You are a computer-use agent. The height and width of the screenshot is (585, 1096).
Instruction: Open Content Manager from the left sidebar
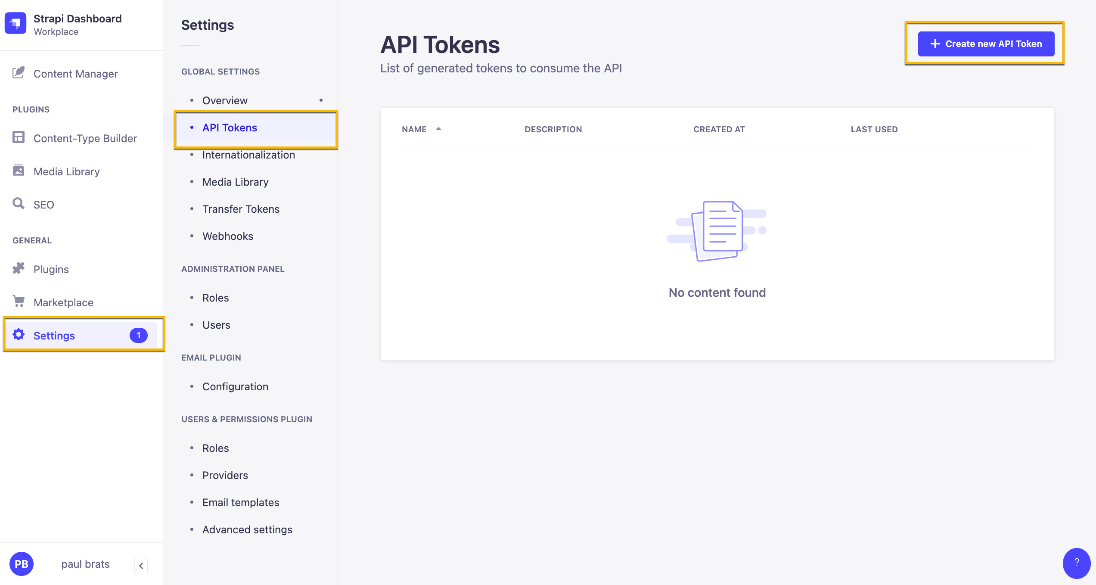[x=76, y=74]
